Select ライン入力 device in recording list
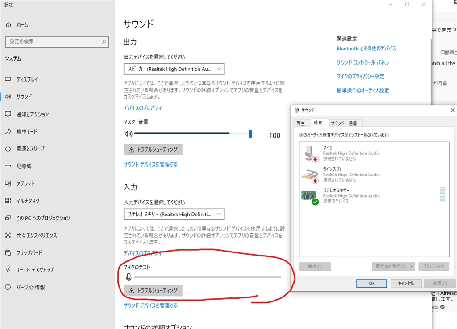 374,175
